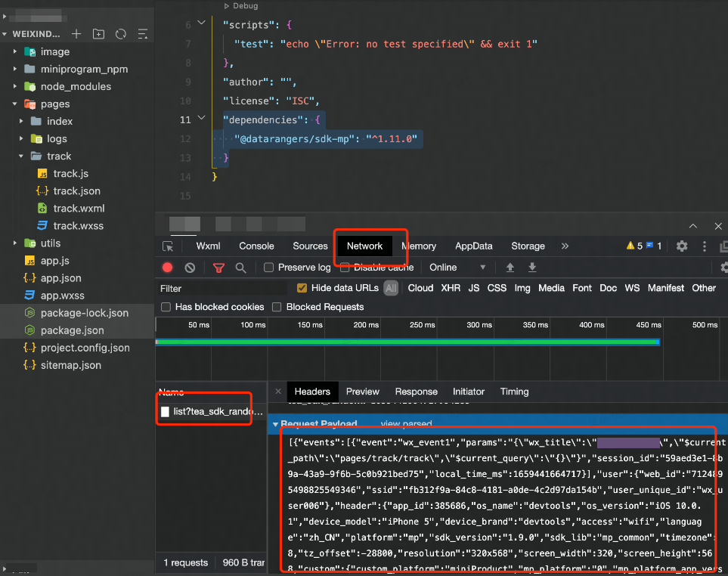Open the AppData tab

(473, 246)
